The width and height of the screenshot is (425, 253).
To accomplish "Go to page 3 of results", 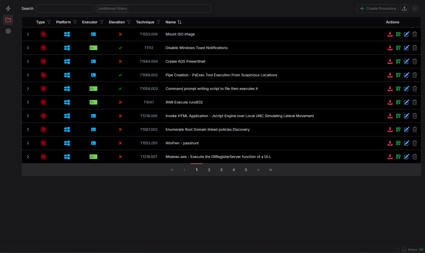I will pyautogui.click(x=221, y=170).
